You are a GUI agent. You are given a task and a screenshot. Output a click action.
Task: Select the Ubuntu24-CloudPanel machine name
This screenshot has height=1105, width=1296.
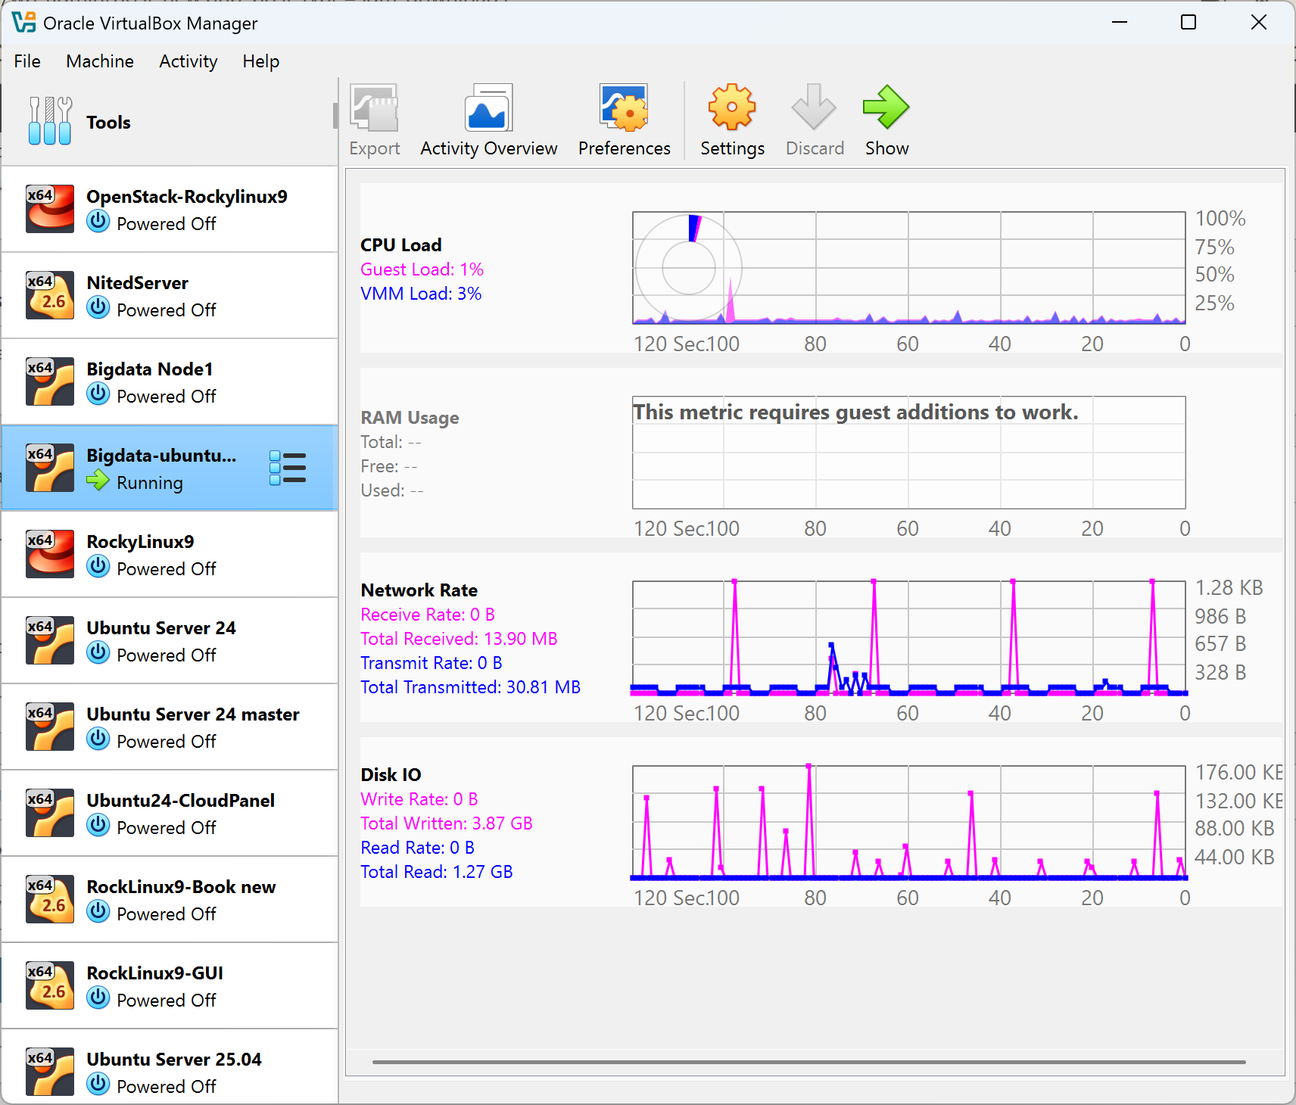coord(181,801)
